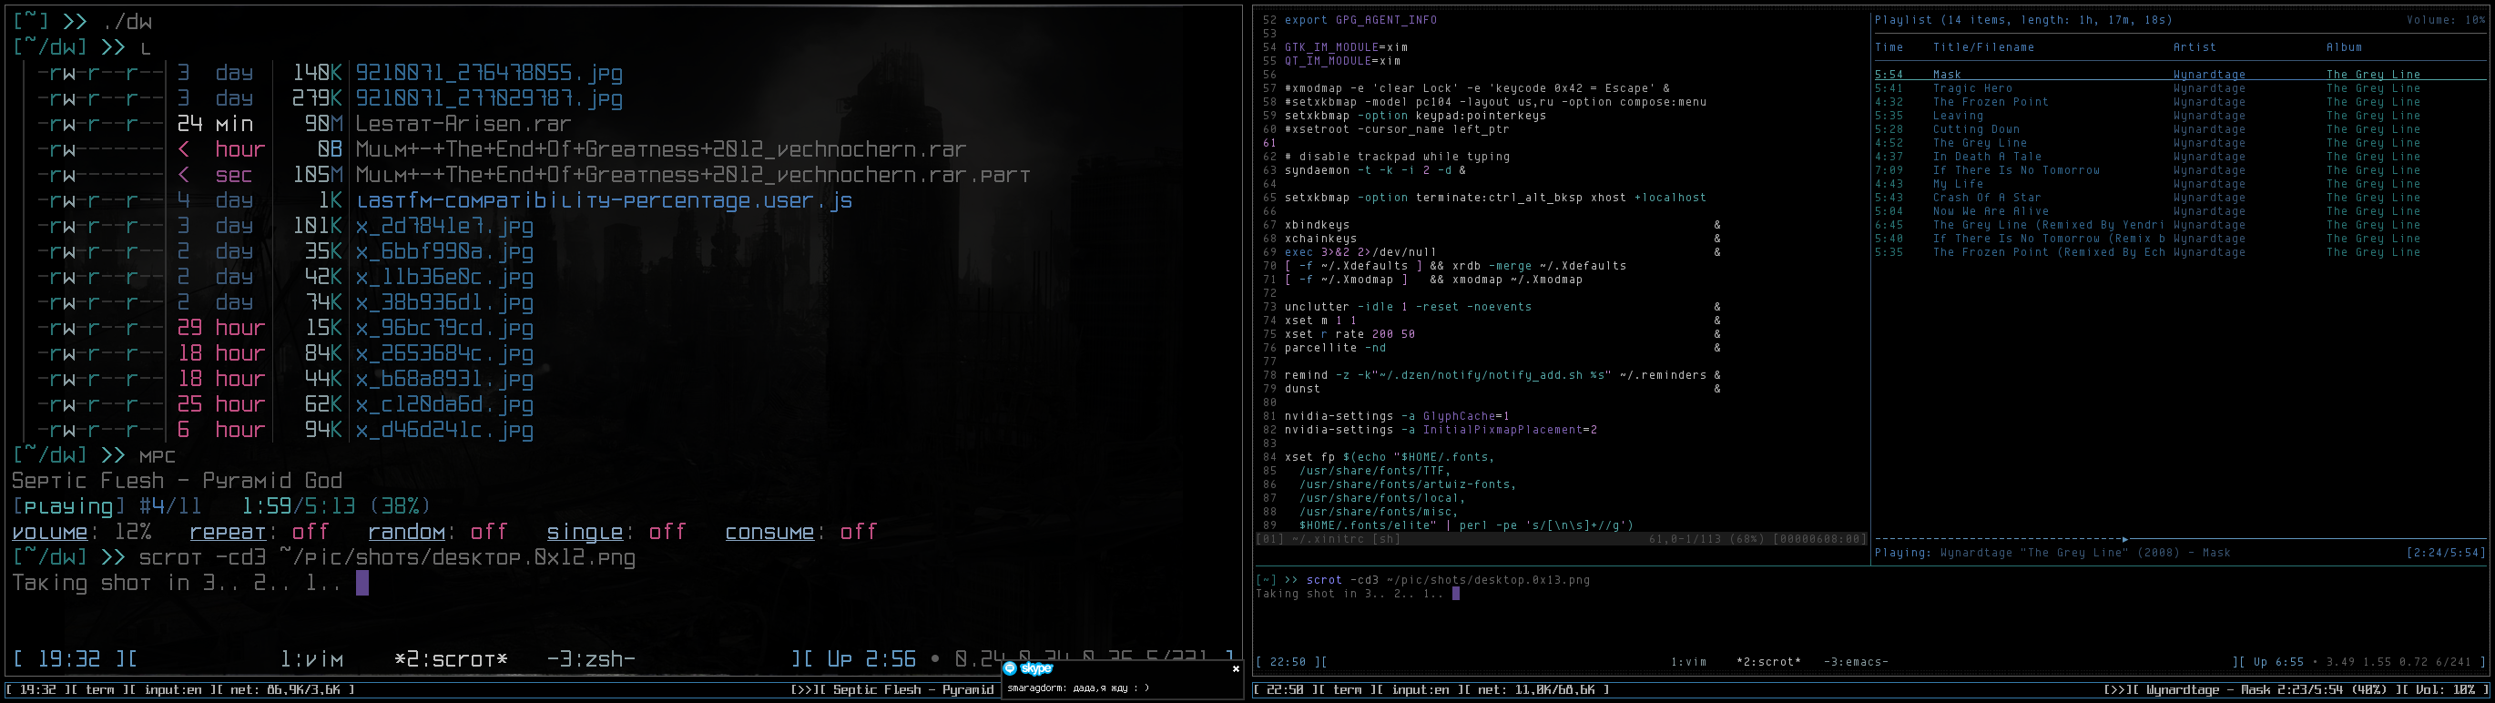
Task: Click the Title/Filename column header
Action: click(1983, 47)
